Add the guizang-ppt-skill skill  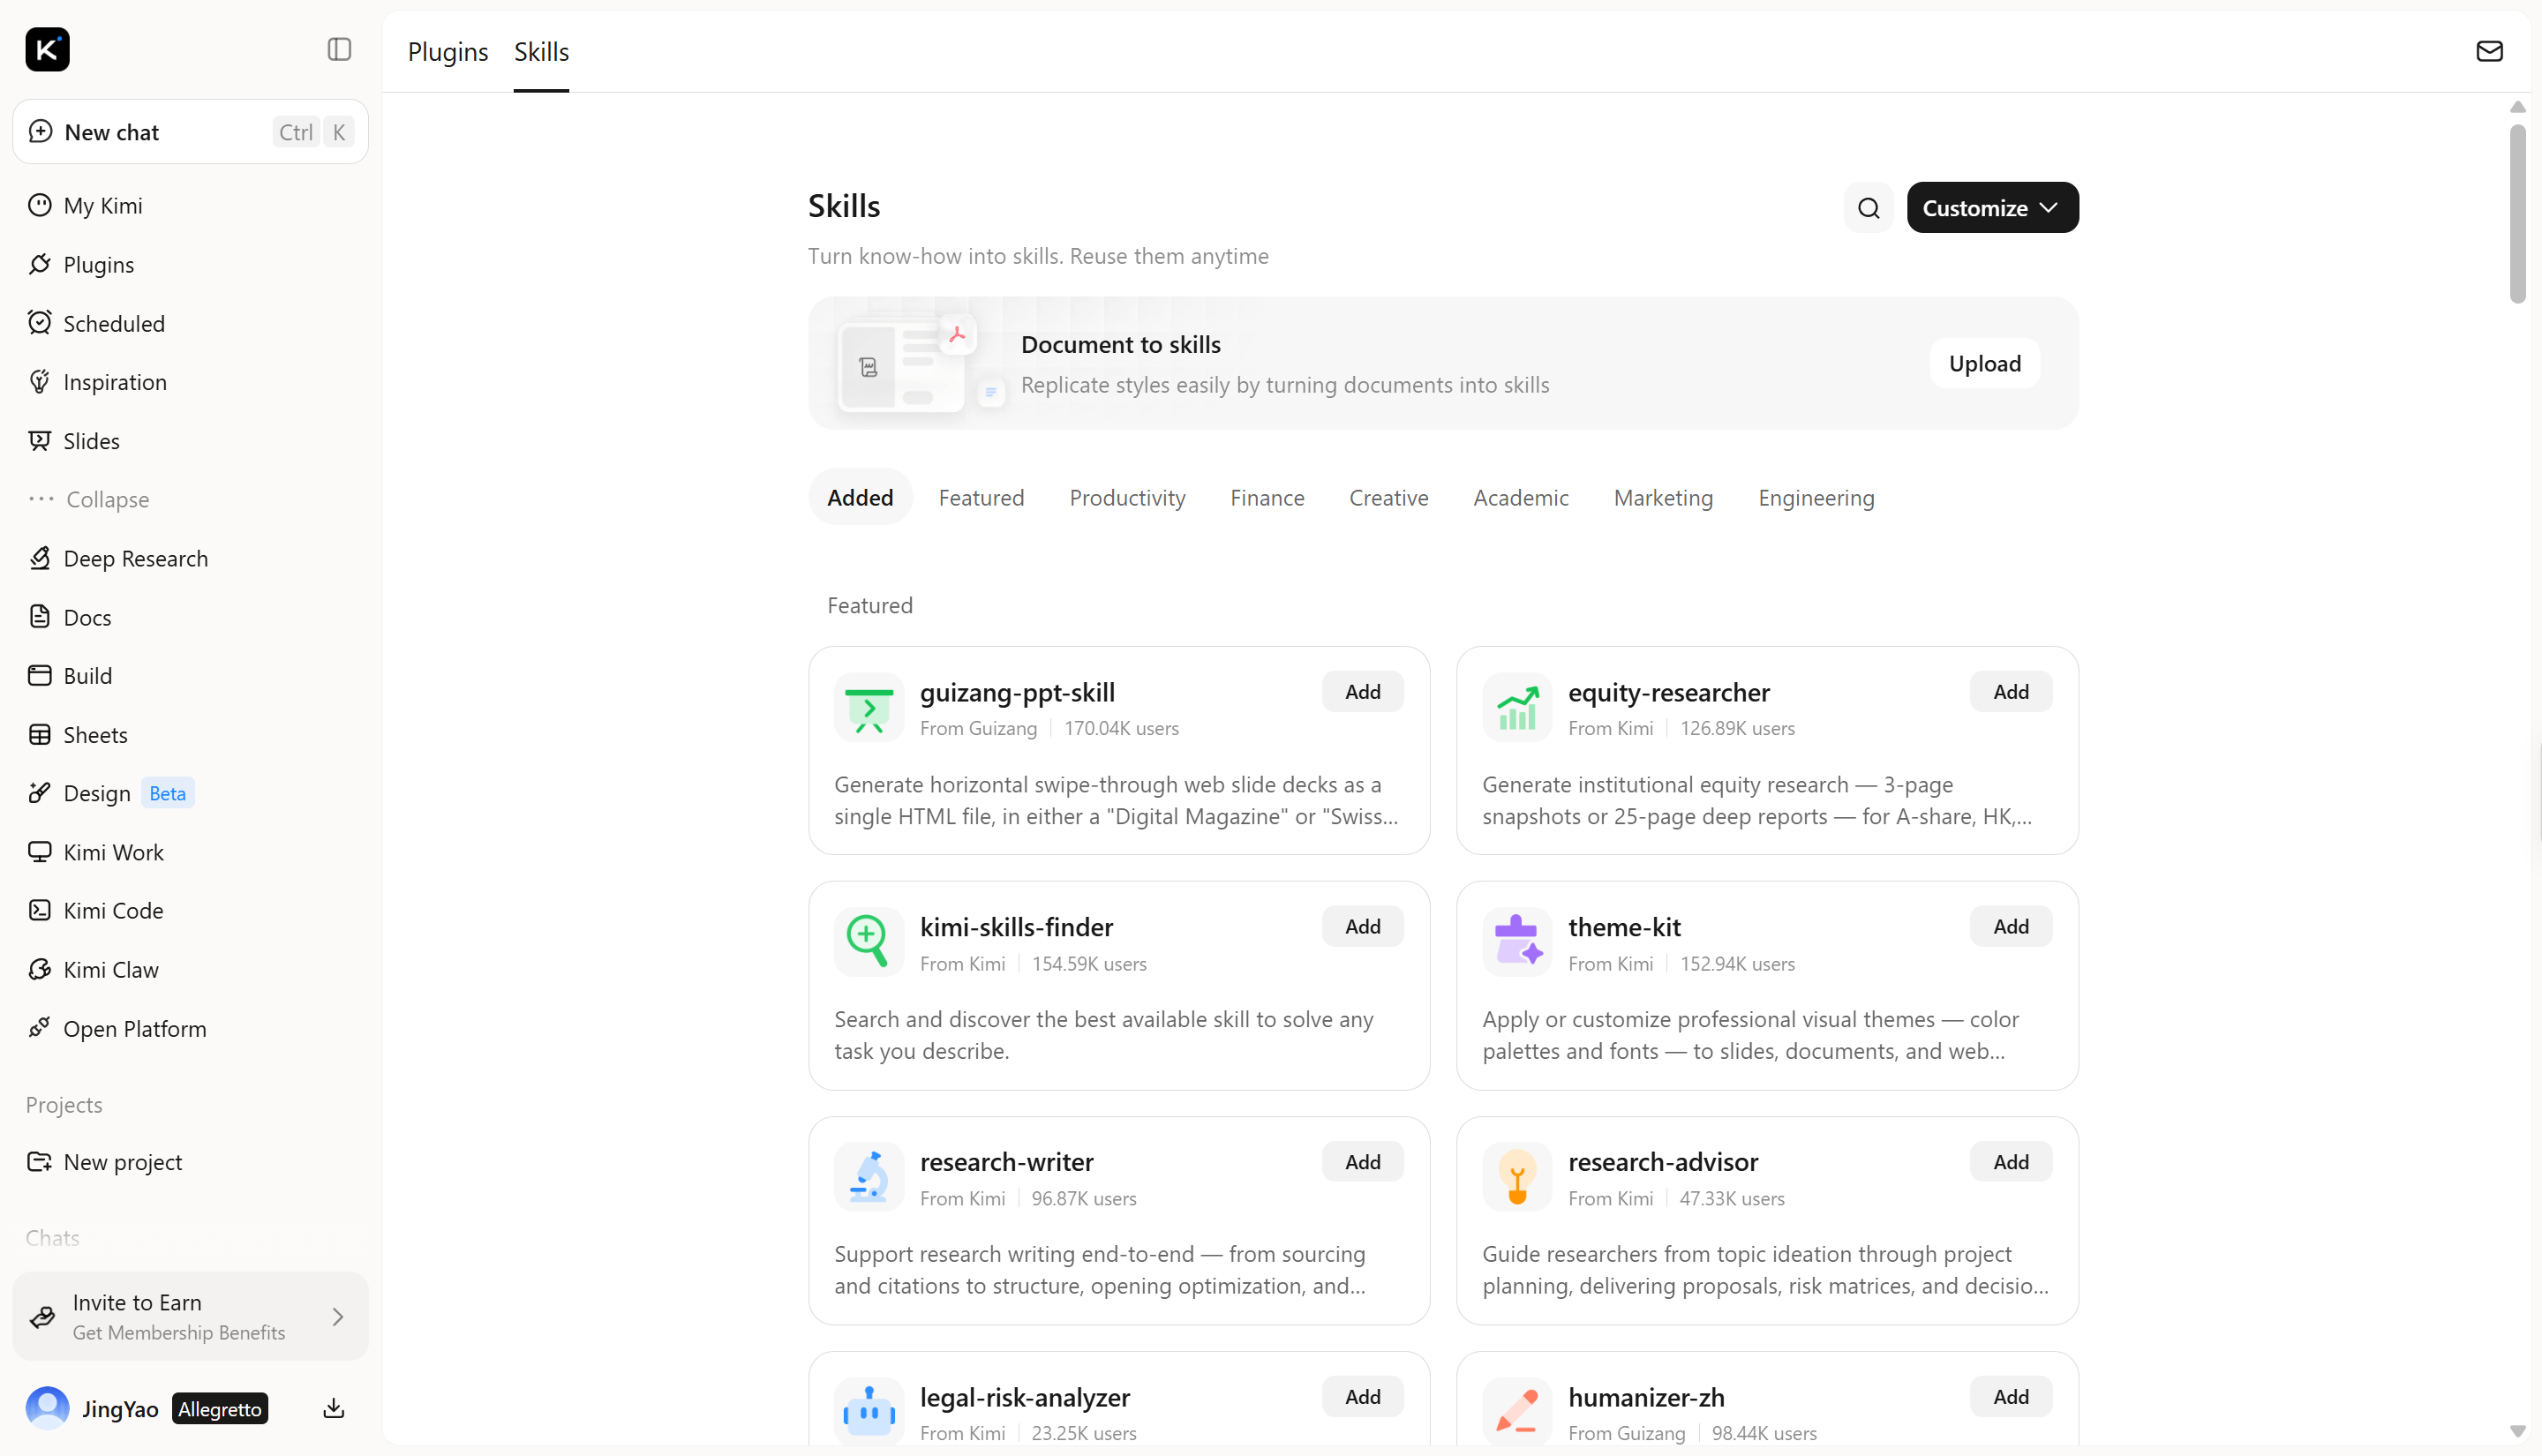(x=1362, y=692)
